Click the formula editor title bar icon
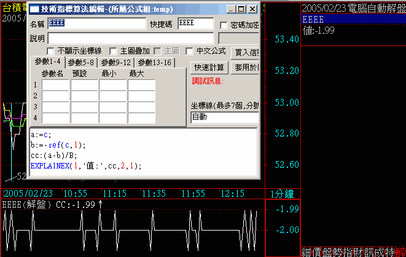406x257 pixels. click(x=34, y=9)
